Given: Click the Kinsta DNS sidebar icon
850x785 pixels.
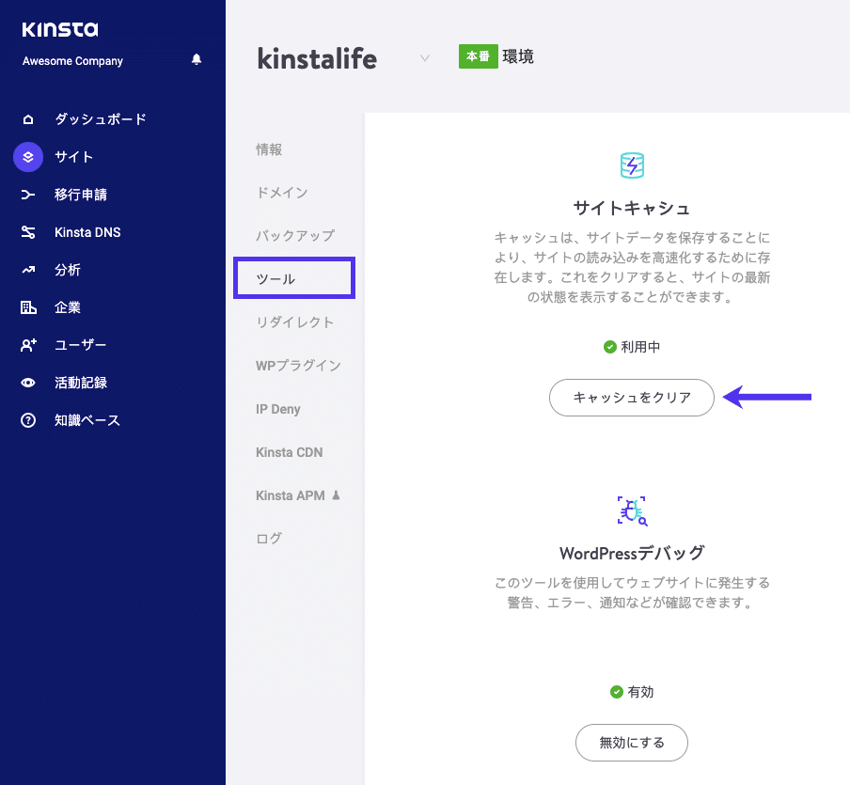Looking at the screenshot, I should click(27, 232).
